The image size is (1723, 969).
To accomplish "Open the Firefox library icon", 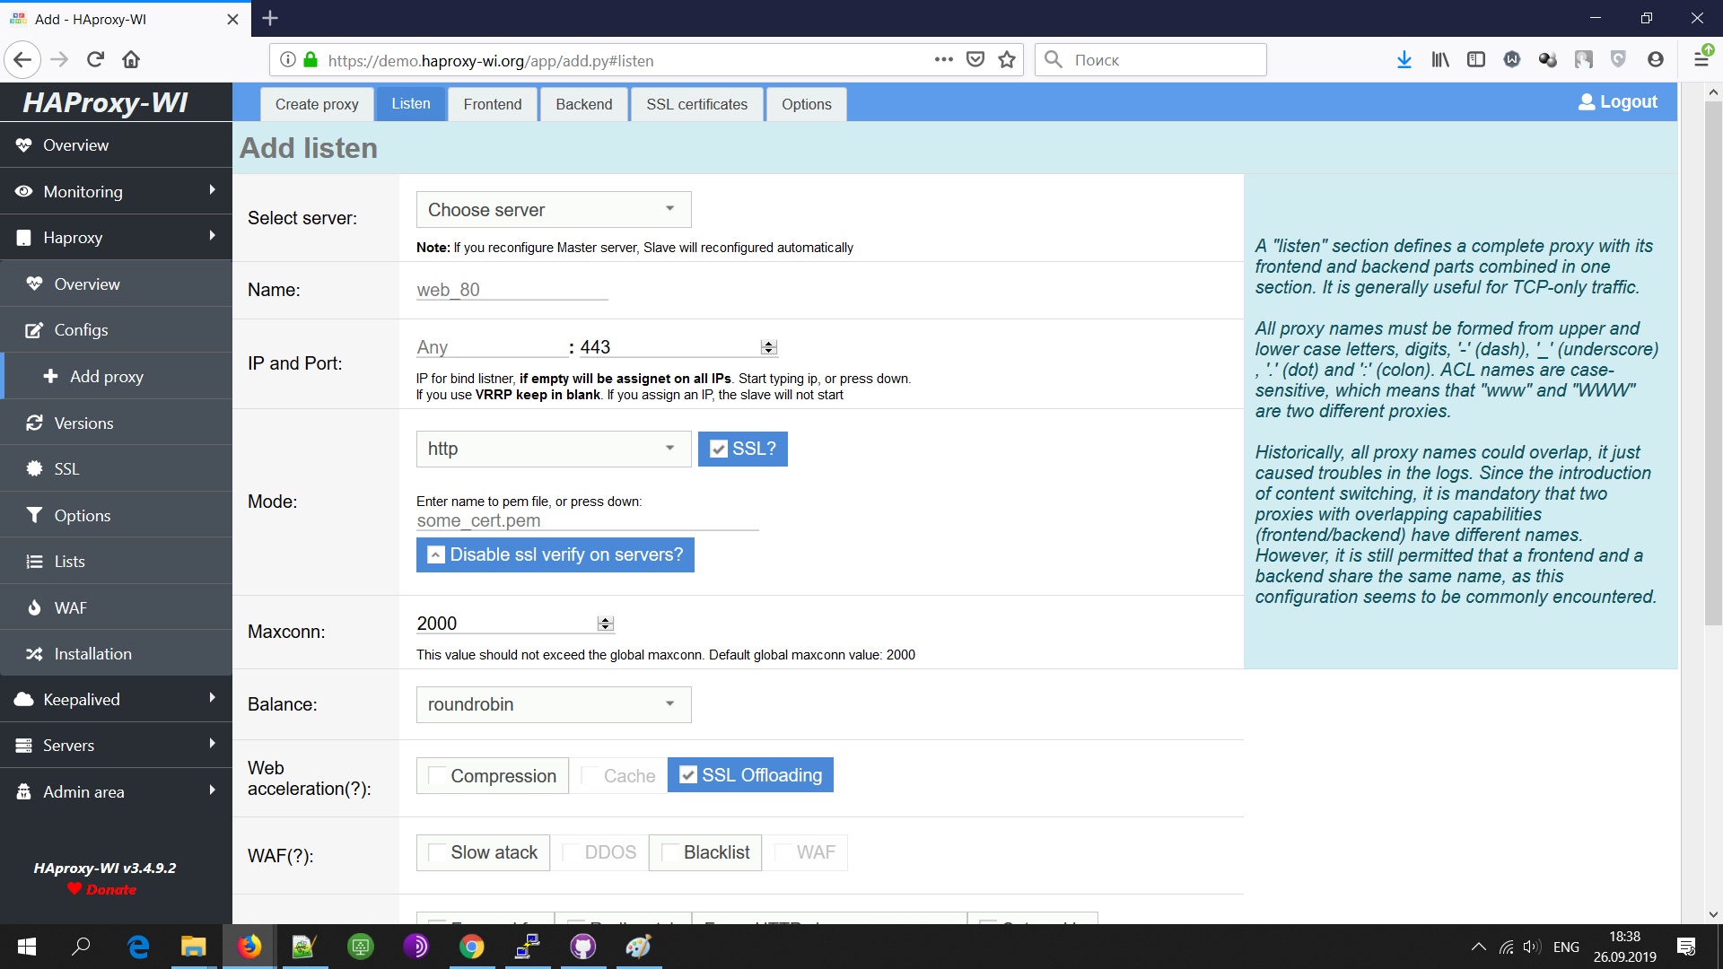I will coord(1440,59).
